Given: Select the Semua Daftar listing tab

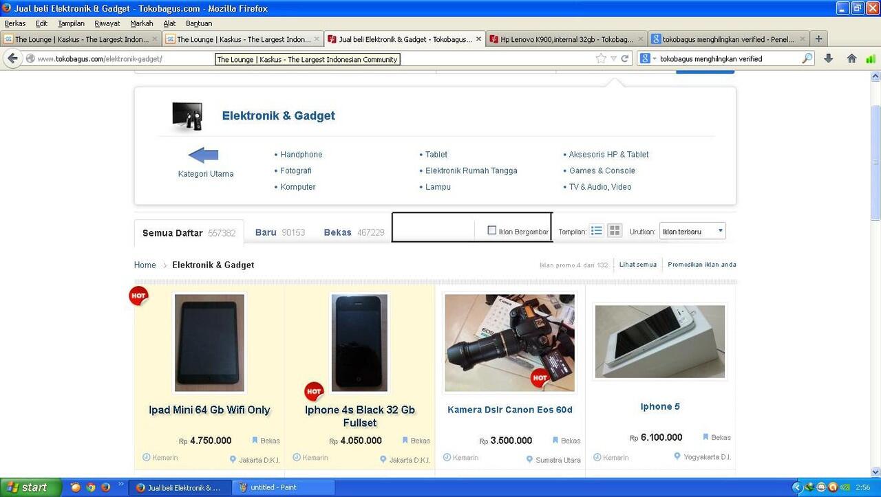Looking at the screenshot, I should (x=189, y=233).
